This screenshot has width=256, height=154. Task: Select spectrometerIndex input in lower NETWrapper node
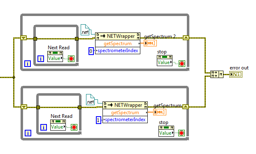point(125,120)
